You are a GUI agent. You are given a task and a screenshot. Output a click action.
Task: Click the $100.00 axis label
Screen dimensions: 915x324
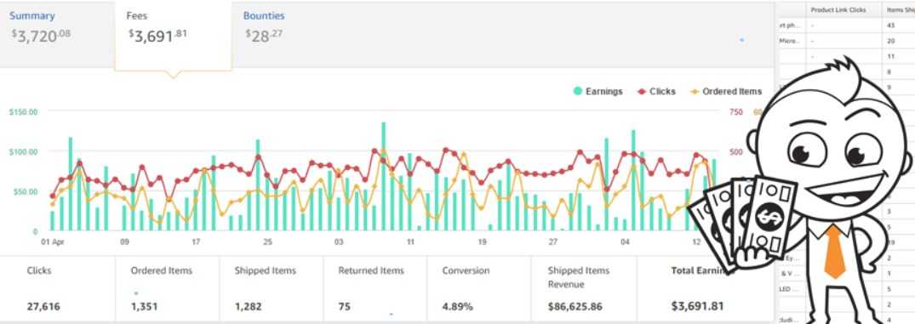click(23, 151)
